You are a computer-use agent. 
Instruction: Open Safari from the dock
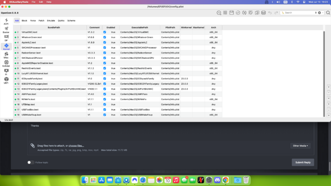pyautogui.click(x=143, y=180)
